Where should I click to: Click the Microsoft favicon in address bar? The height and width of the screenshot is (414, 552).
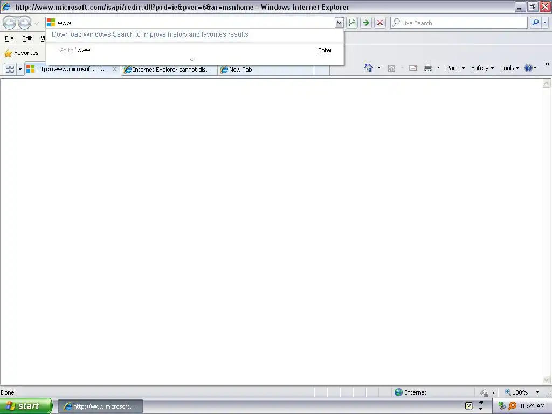tap(51, 23)
